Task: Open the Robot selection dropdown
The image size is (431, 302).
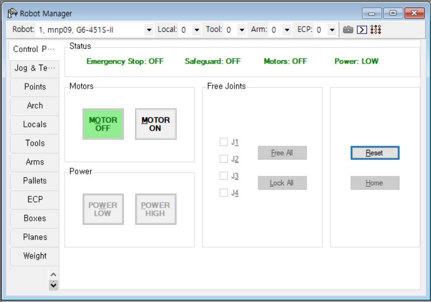Action: click(x=149, y=30)
